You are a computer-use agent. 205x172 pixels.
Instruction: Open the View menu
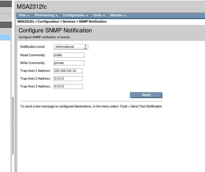[24, 15]
